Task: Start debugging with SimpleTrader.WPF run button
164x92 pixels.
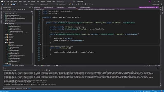Action: click(62, 4)
